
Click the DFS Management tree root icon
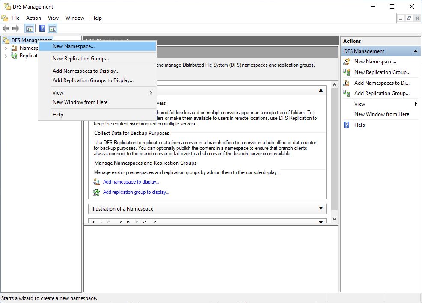(x=6, y=40)
